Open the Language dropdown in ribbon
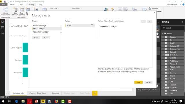The image size is (185, 104). pos(154,8)
